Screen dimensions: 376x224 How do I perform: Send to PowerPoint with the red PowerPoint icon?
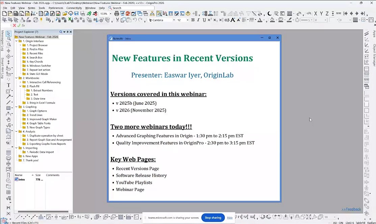tap(128, 13)
